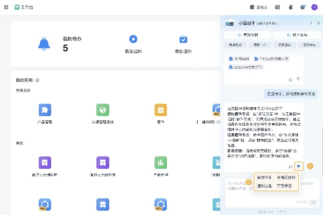Open the purple demo app beside the green chart app
This screenshot has height=215, width=323.
pos(103,162)
